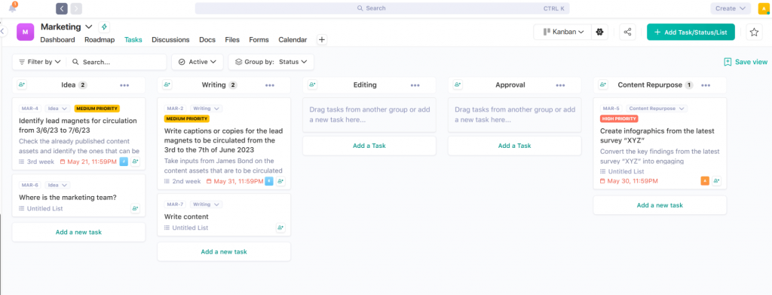772x295 pixels.
Task: Add assignee on the MAR-6 card
Action: (135, 208)
